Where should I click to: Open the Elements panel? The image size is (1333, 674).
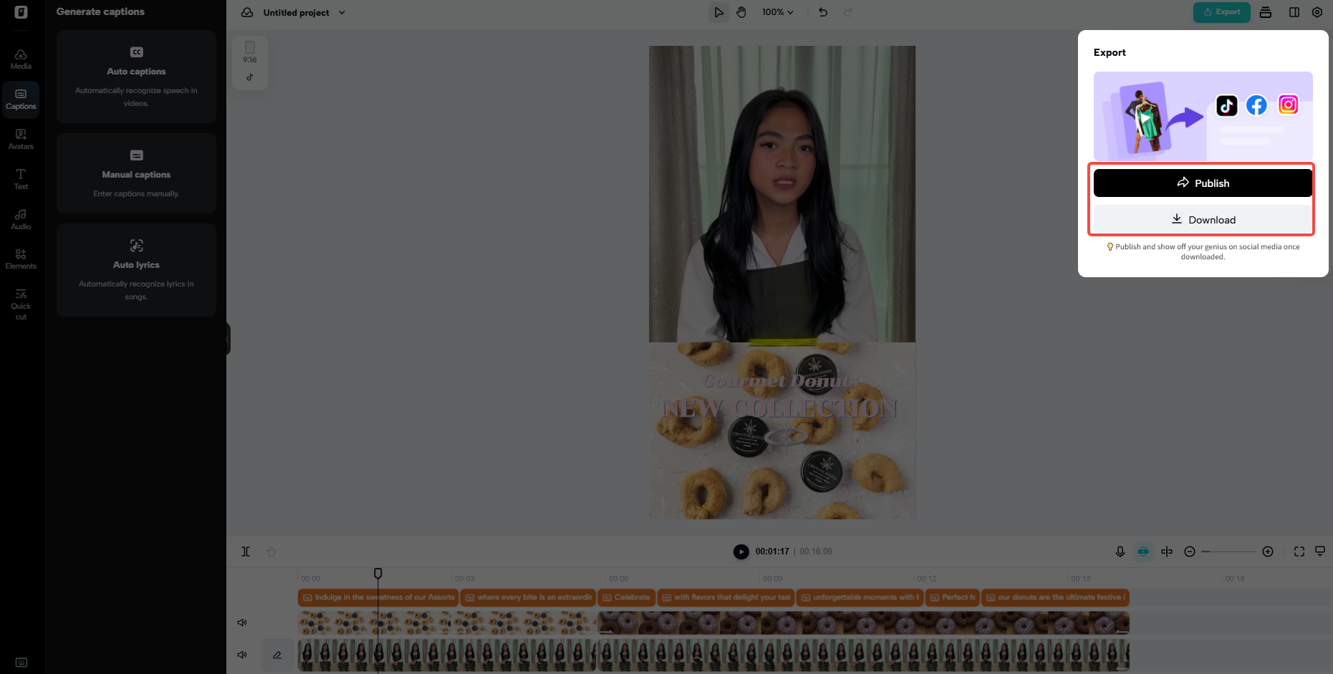click(x=21, y=259)
